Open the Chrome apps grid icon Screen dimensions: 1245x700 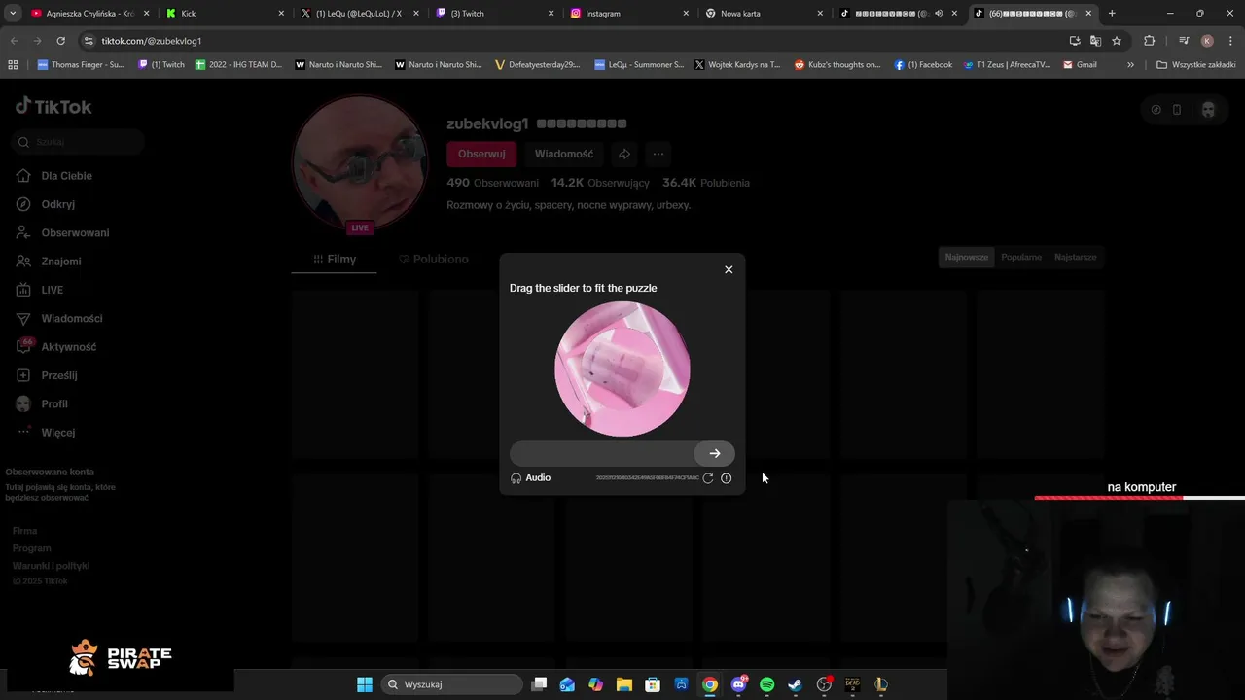tap(13, 65)
